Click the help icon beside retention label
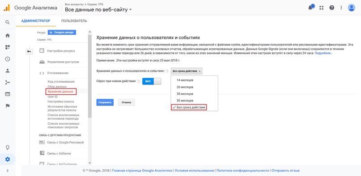The width and height of the screenshot is (361, 176). (167, 71)
